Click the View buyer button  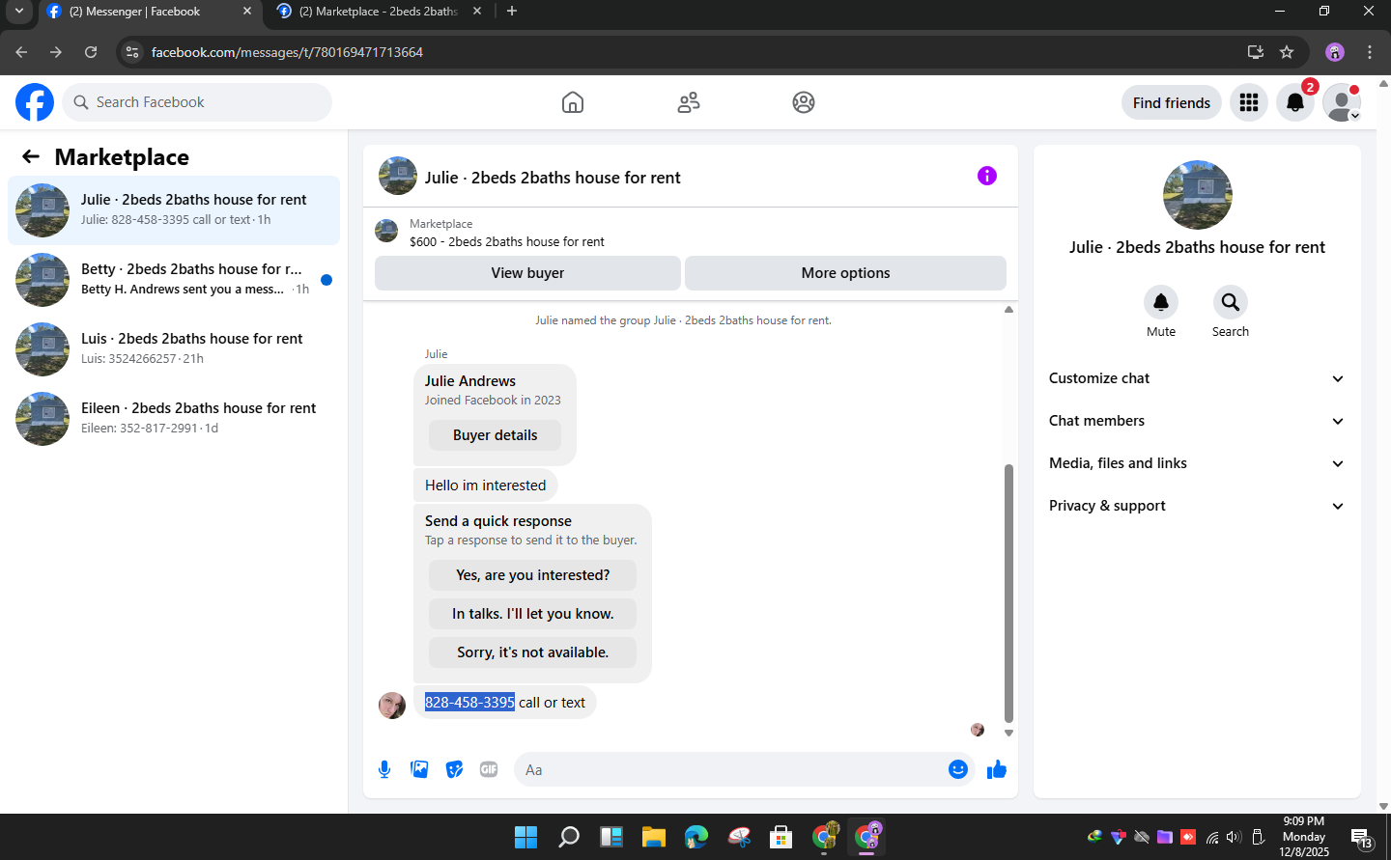point(527,273)
